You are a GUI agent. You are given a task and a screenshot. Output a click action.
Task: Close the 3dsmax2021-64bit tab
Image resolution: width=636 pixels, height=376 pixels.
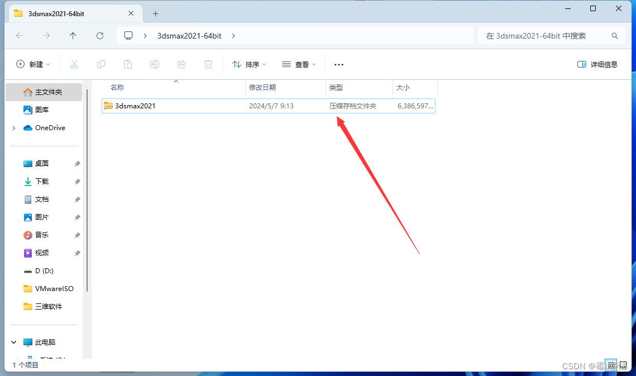pos(131,13)
